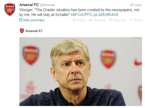Click the Arsenal FC name in tweet header
Image resolution: width=145 pixels, height=108 pixels.
[x=29, y=5]
